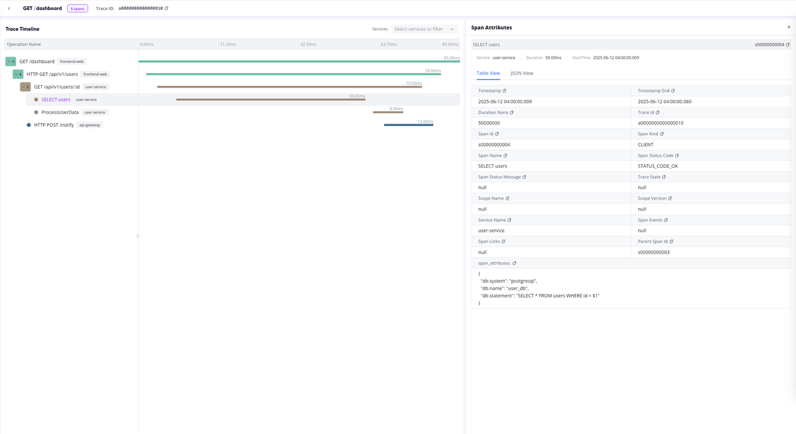The width and height of the screenshot is (796, 434).
Task: Click the back arrow beside GET /dashboard
Action: click(9, 9)
